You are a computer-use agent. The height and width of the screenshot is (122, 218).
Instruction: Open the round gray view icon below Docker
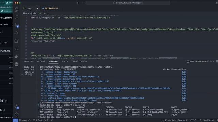16,64
